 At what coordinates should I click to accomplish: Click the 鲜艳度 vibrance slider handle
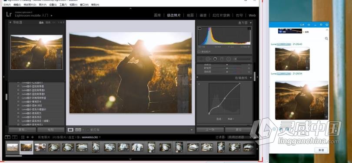(x=227, y=68)
